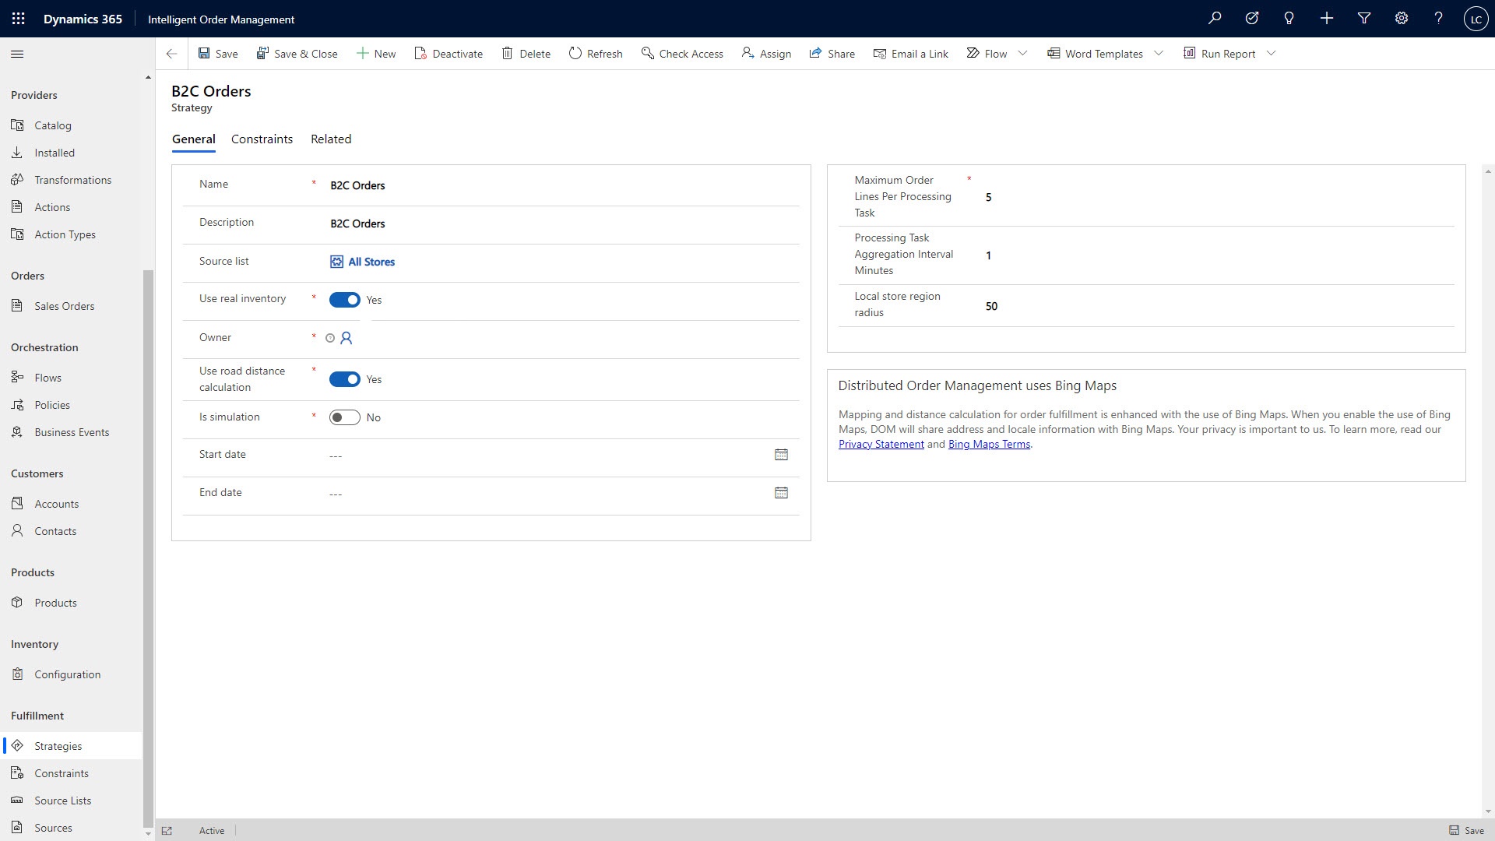Screen dimensions: 1495x841
Task: Expand the Run Report dropdown chevron
Action: 1272,54
